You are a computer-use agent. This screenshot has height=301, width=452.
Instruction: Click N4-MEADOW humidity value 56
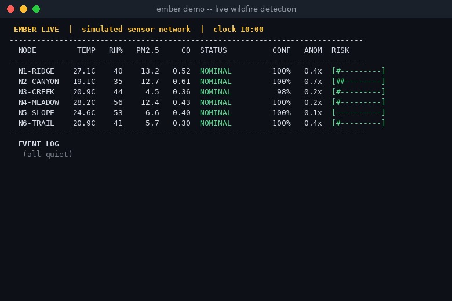click(118, 102)
